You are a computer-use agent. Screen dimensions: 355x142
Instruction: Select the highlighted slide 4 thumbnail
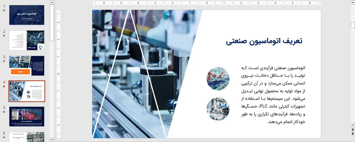click(x=27, y=91)
